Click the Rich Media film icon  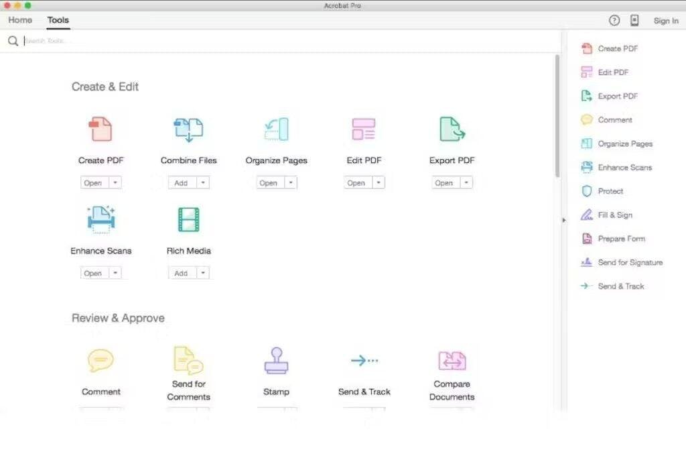pos(188,219)
